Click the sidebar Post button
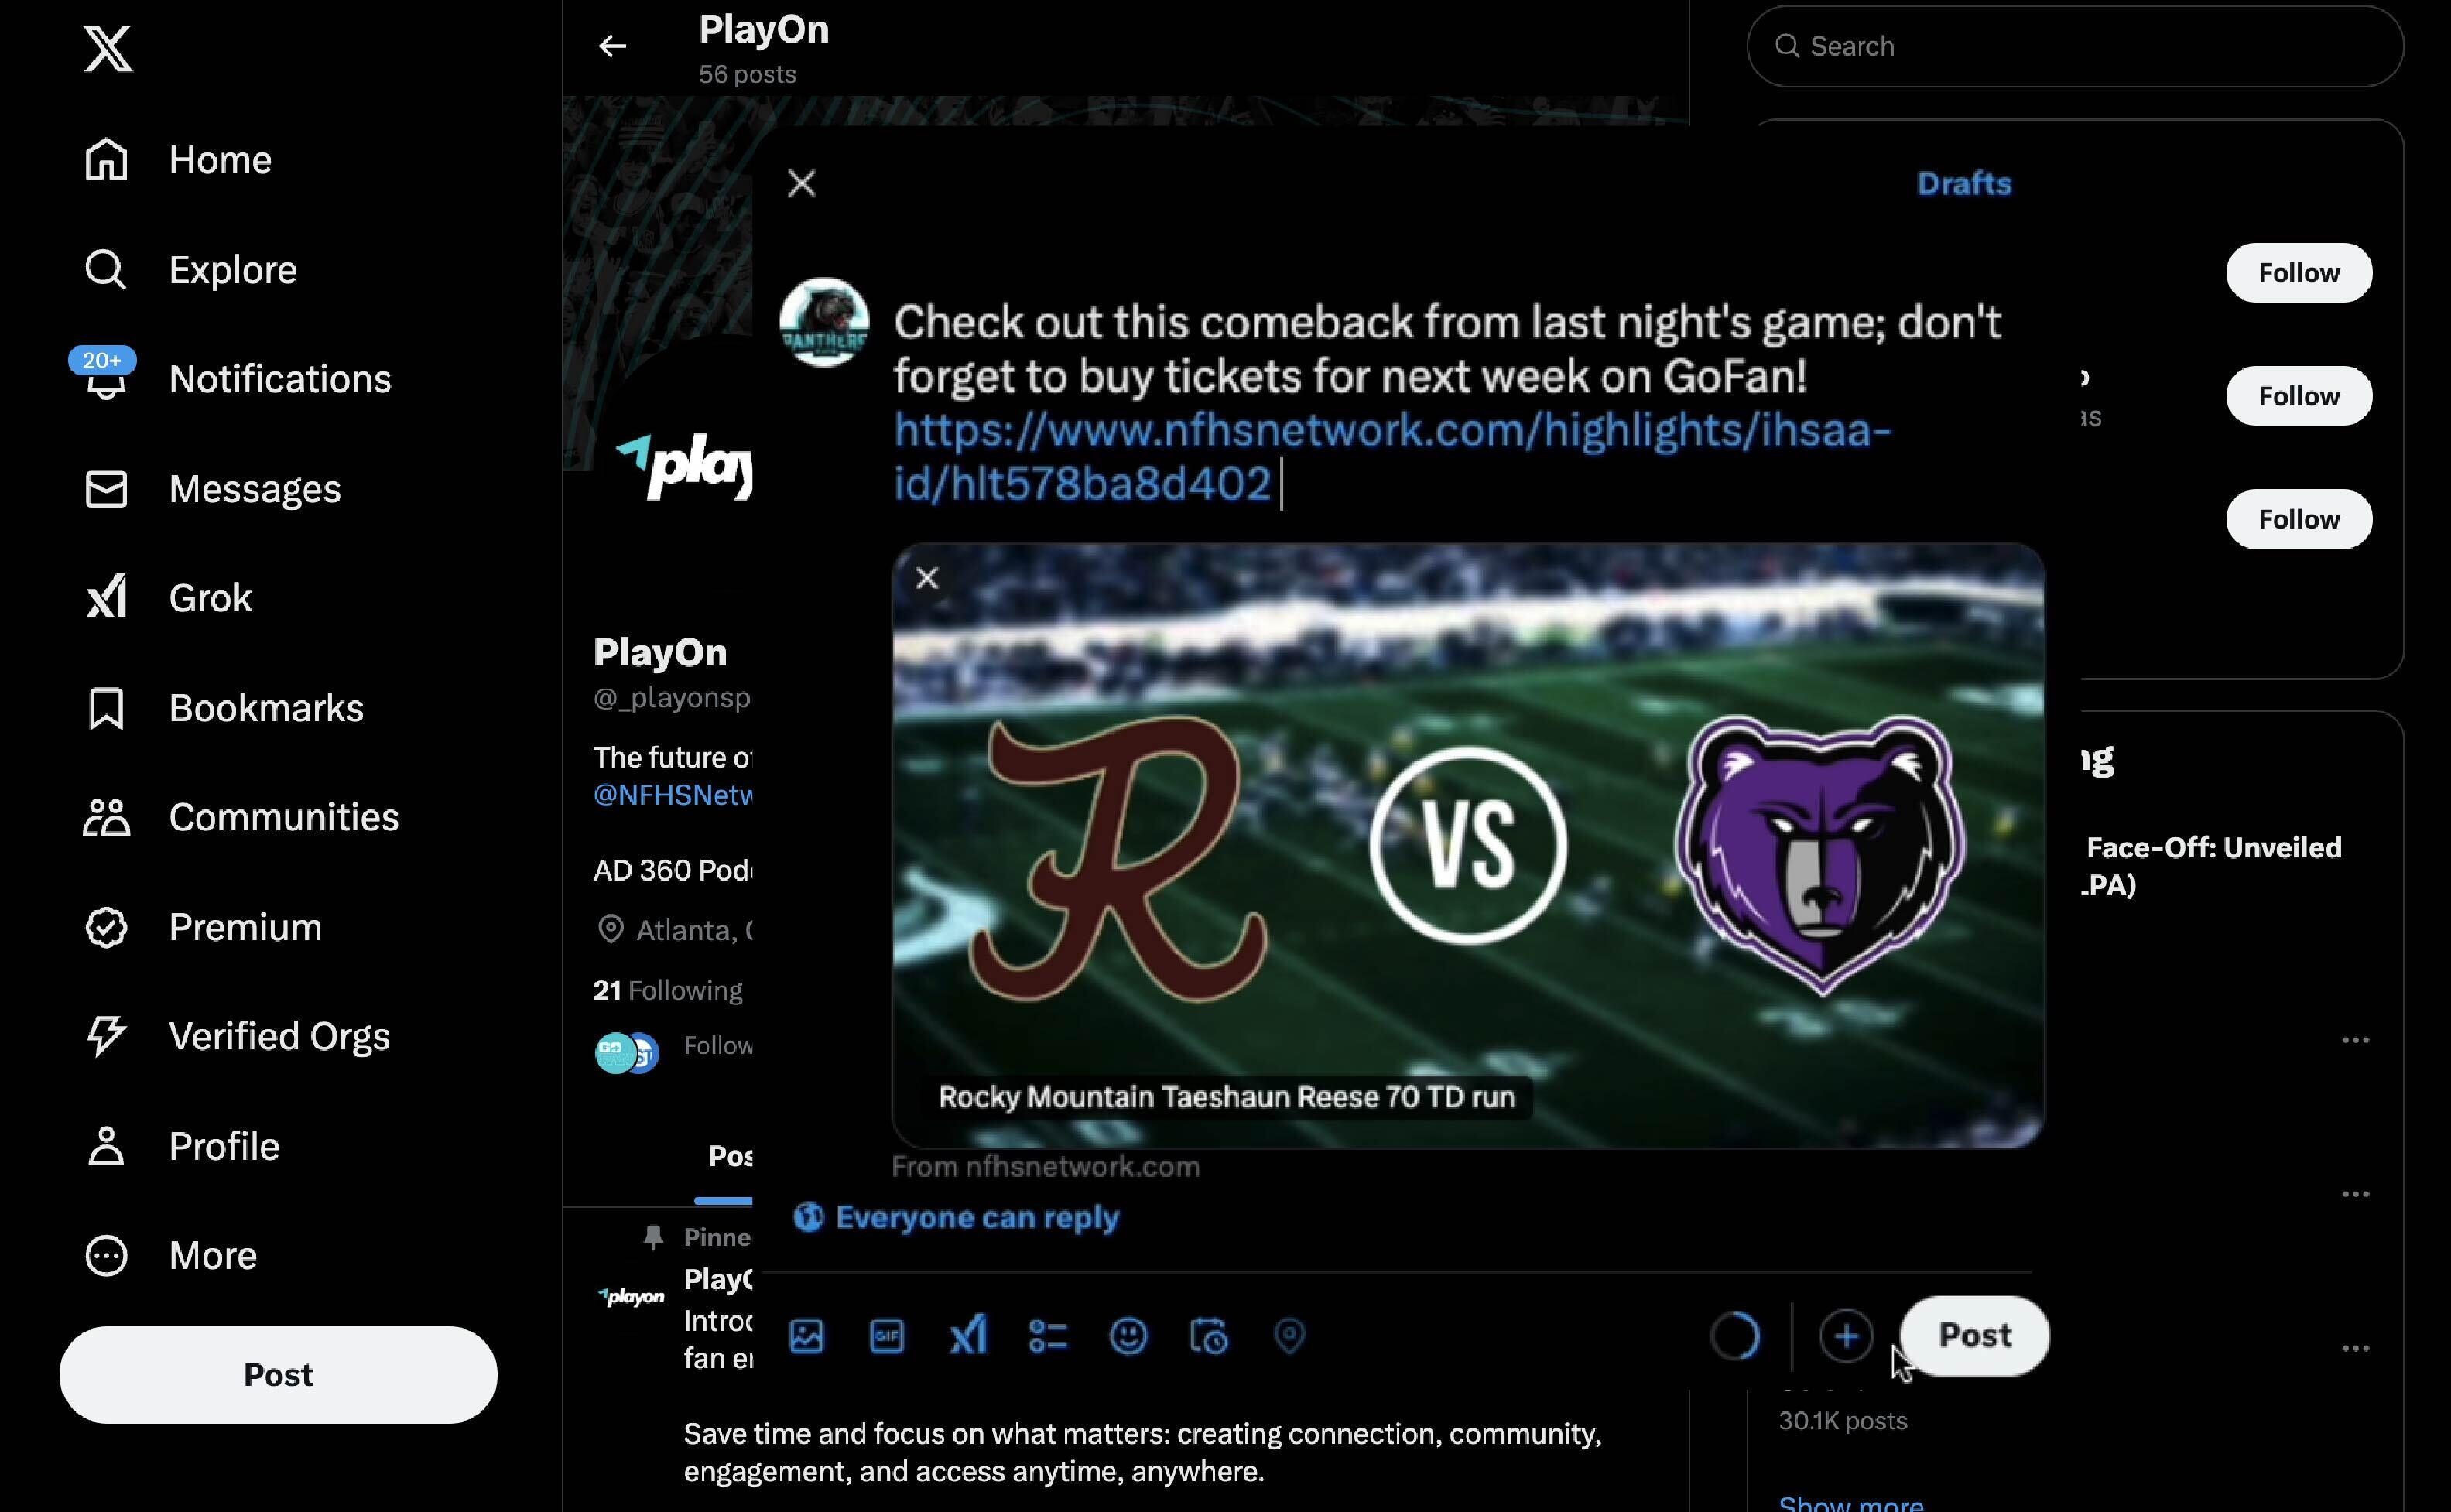The width and height of the screenshot is (2451, 1512). (278, 1374)
